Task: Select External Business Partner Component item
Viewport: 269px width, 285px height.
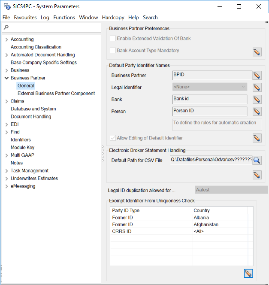Action: click(x=56, y=94)
